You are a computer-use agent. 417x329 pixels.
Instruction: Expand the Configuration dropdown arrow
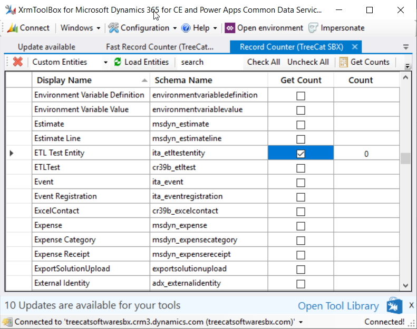pyautogui.click(x=174, y=28)
